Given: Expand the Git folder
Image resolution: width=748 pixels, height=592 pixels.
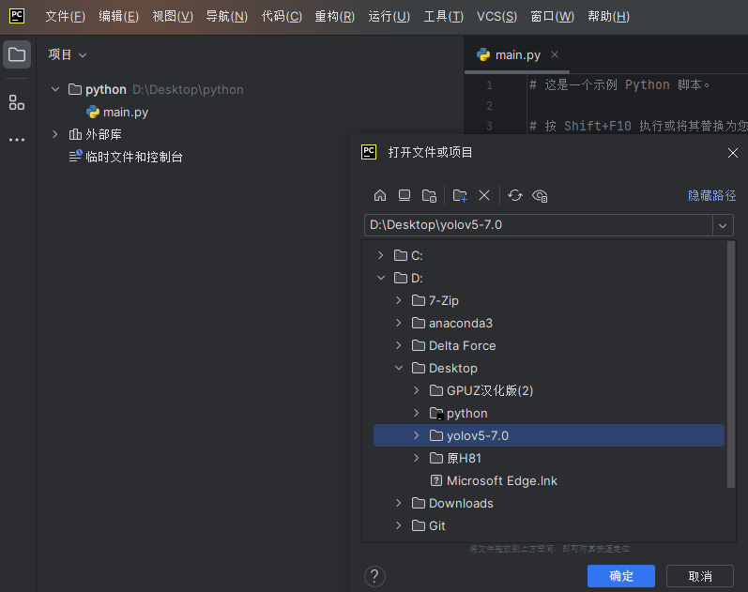Looking at the screenshot, I should [x=398, y=525].
